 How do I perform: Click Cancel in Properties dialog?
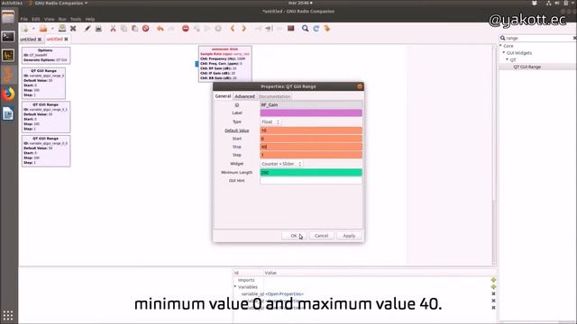tap(321, 236)
